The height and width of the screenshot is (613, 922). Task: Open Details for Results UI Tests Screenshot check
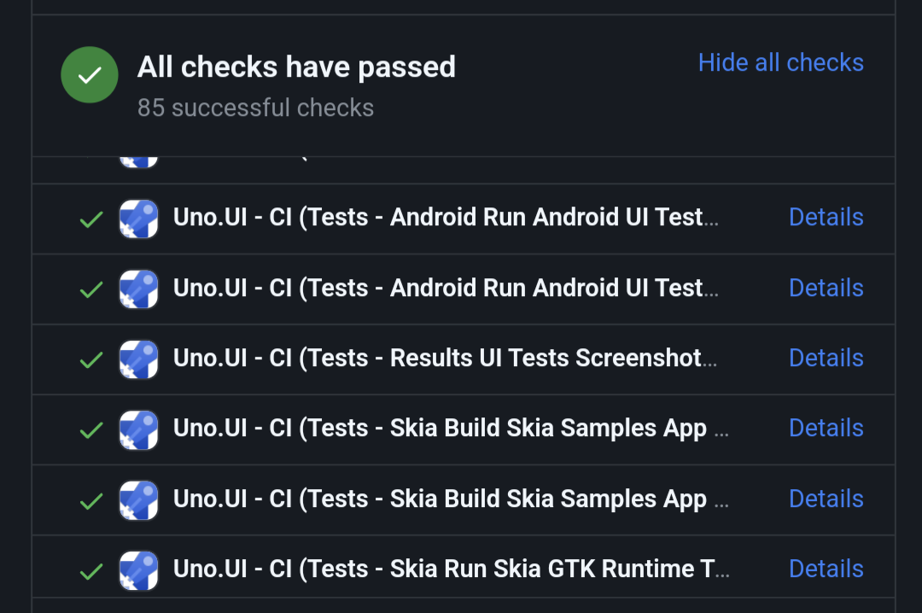pyautogui.click(x=826, y=358)
